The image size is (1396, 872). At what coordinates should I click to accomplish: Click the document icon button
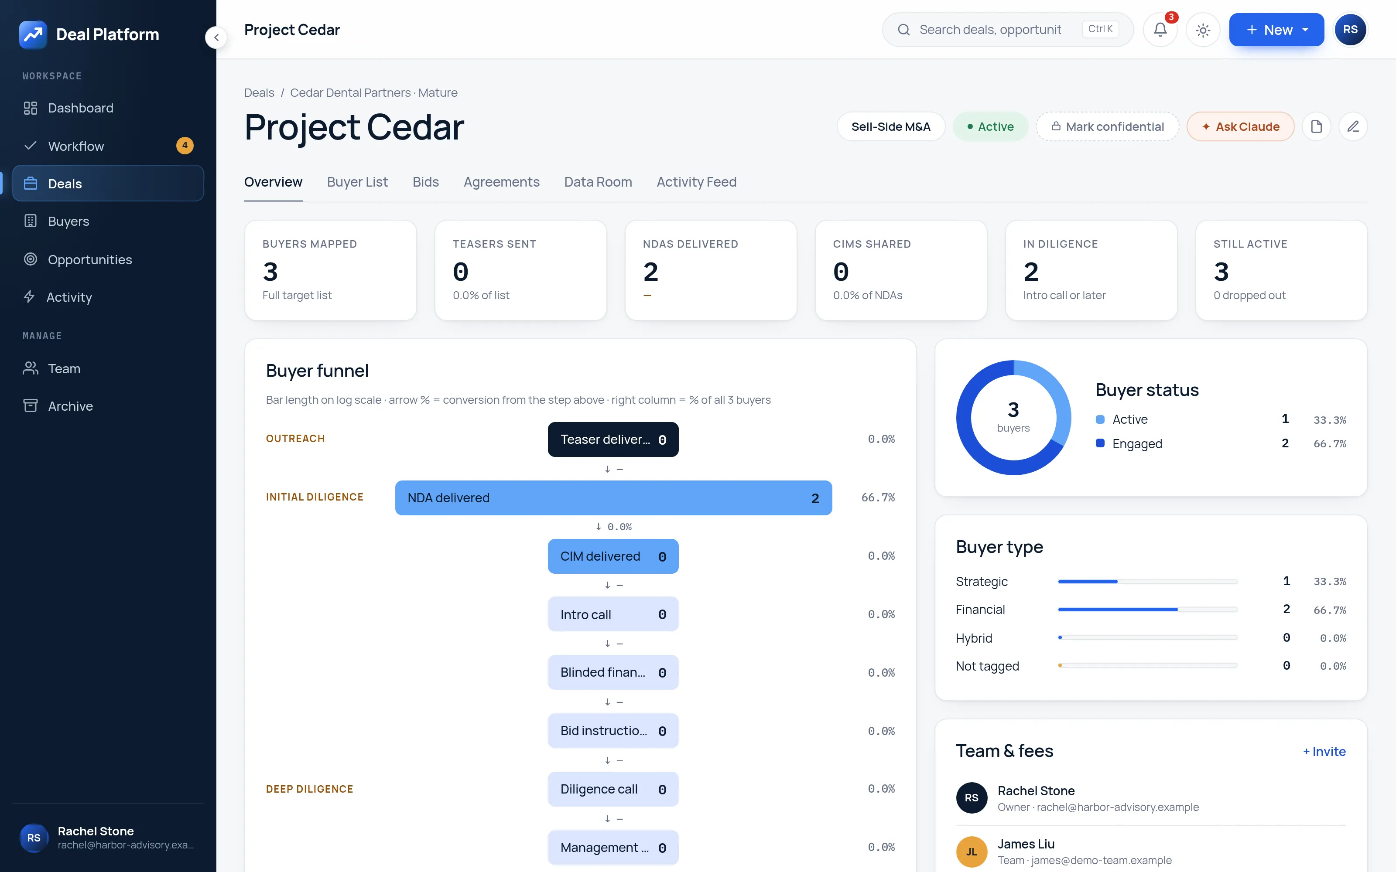click(1317, 126)
